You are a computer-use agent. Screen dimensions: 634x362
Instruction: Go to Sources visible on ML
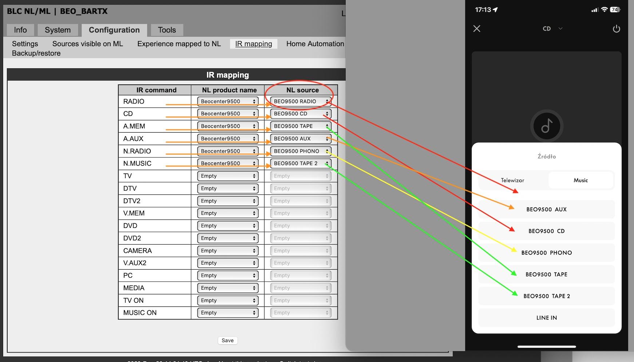click(x=88, y=44)
